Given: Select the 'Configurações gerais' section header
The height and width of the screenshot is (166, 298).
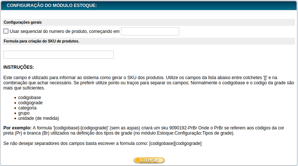Looking at the screenshot, I should (x=23, y=22).
